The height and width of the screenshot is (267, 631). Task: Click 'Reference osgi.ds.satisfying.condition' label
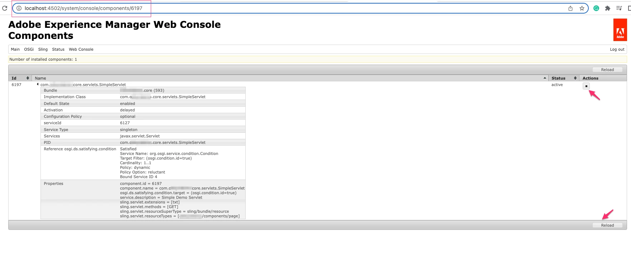[80, 149]
